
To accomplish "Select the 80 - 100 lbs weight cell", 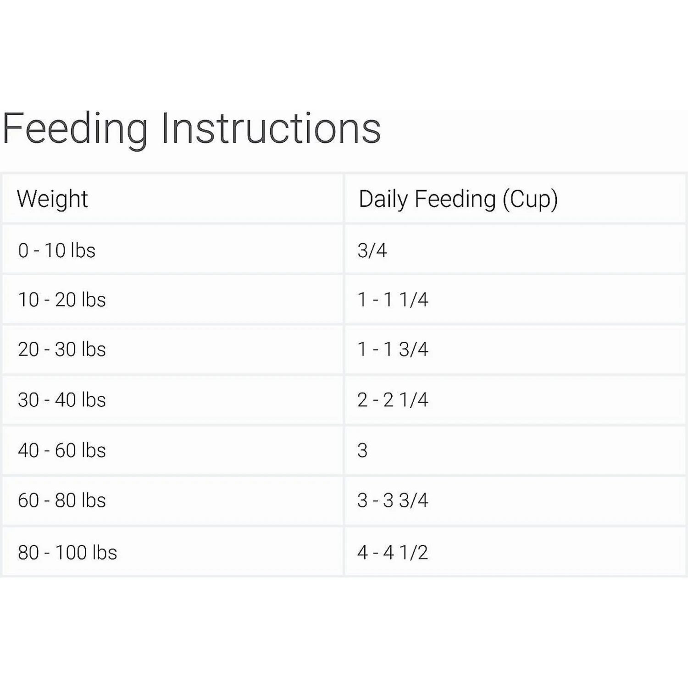I will (67, 552).
